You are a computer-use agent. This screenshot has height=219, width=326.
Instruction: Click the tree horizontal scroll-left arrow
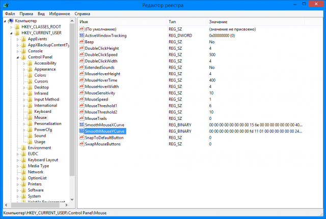[x=6, y=205]
